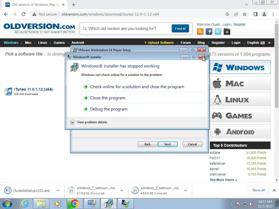The height and width of the screenshot is (209, 279).
Task: Open the Windows Start menu
Action: click(7, 204)
